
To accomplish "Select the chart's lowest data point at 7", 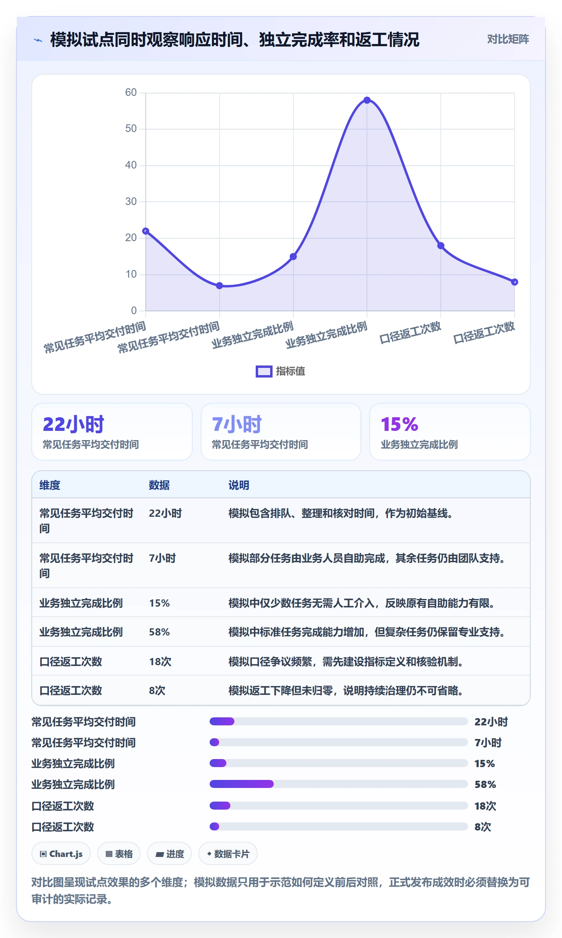I will click(219, 286).
